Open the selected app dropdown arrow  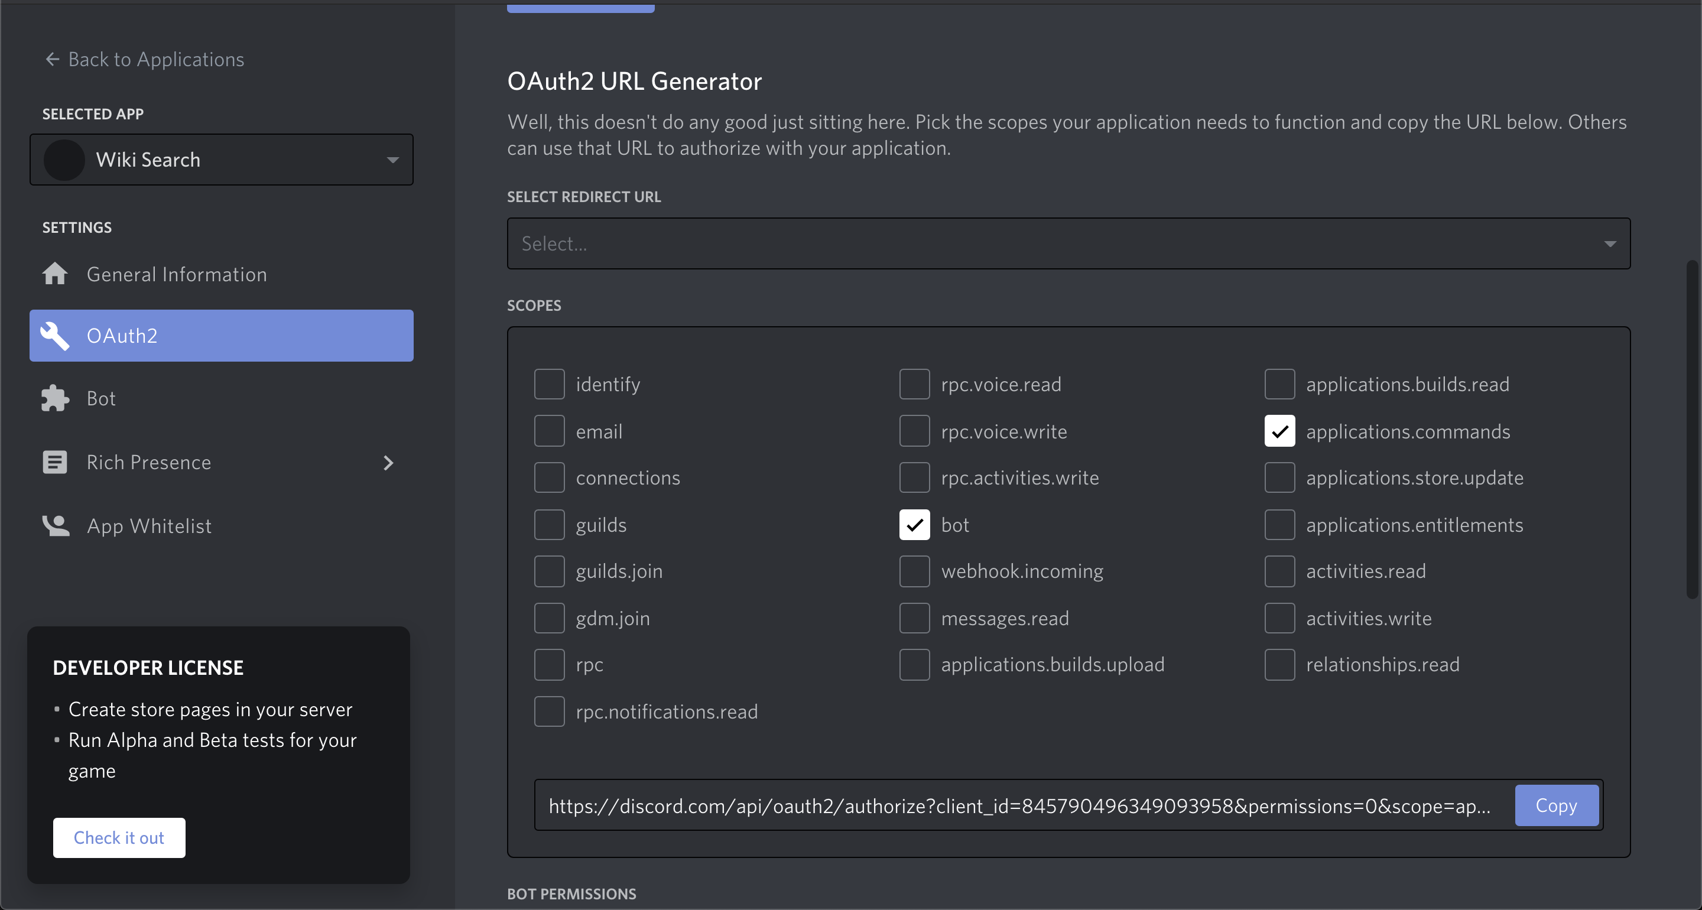(392, 160)
